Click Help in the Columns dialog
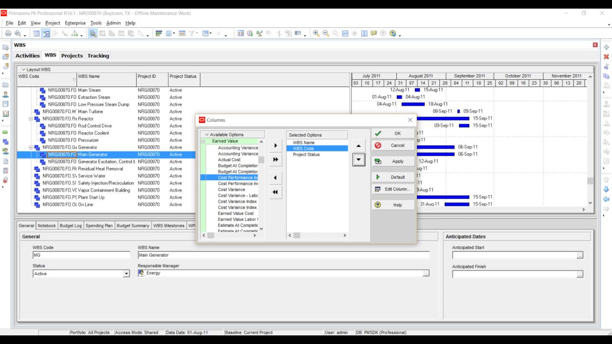The width and height of the screenshot is (612, 344). point(393,205)
